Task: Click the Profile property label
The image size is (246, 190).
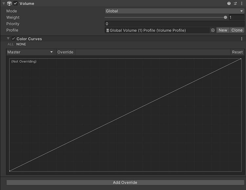Action: 12,30
